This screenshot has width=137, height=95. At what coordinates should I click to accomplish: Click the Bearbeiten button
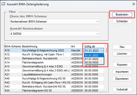122,15
